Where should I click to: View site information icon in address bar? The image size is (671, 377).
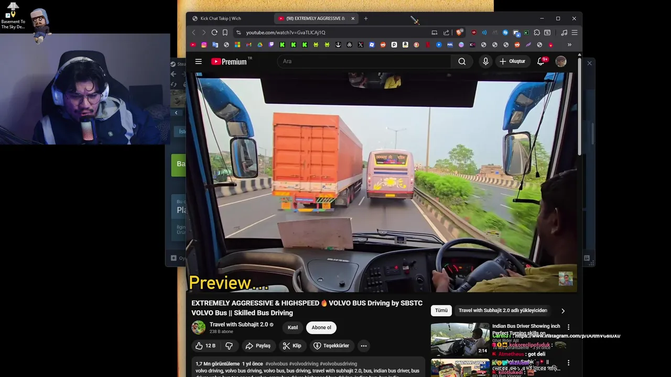click(239, 32)
